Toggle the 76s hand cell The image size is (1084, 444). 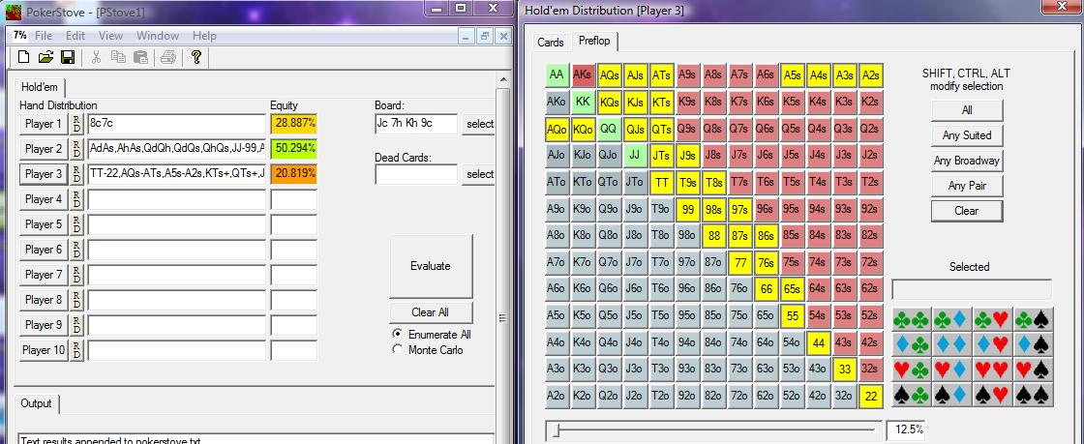point(766,263)
